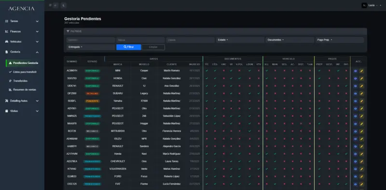View eye icon for Mitsubishi BCI726 row
The width and height of the screenshot is (386, 190).
click(x=356, y=132)
